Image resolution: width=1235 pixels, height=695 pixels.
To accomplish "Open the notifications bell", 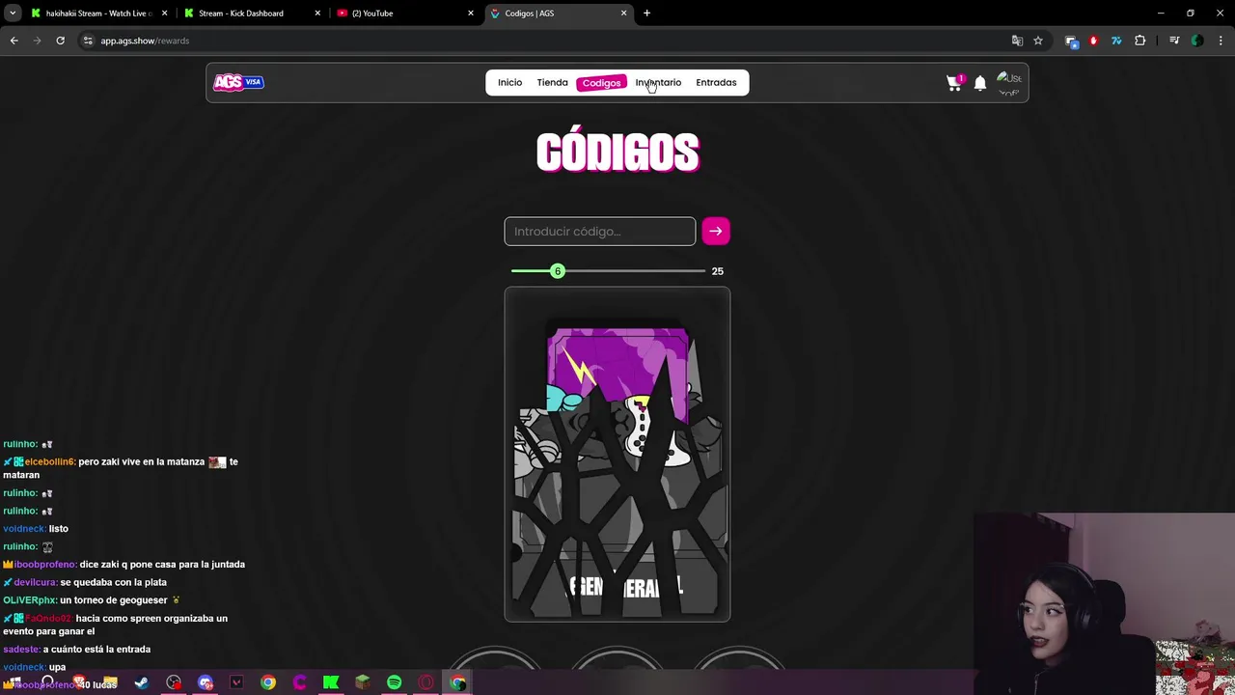I will (x=980, y=83).
